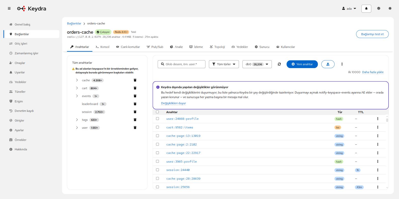Click the language globe icon
Viewport: 399px width, 199px height.
379,8
